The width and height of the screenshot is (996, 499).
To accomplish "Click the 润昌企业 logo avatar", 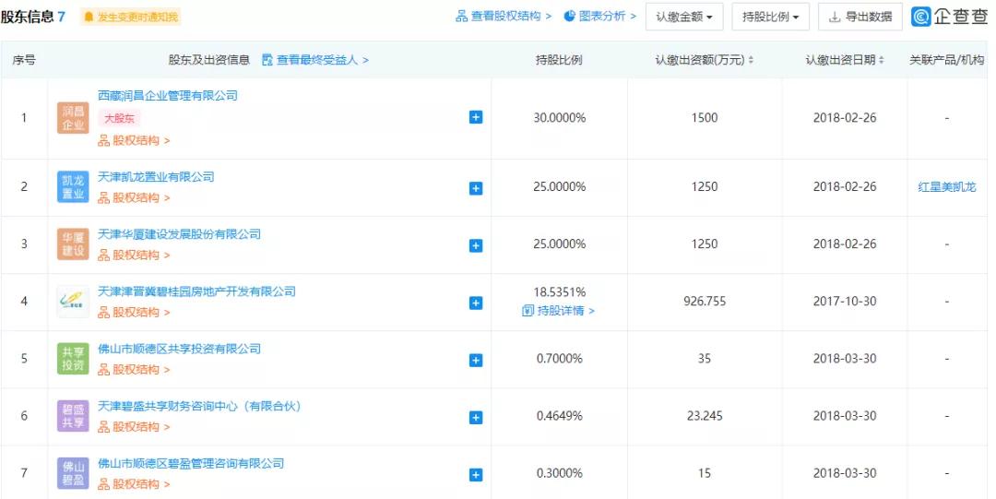I will 73,117.
